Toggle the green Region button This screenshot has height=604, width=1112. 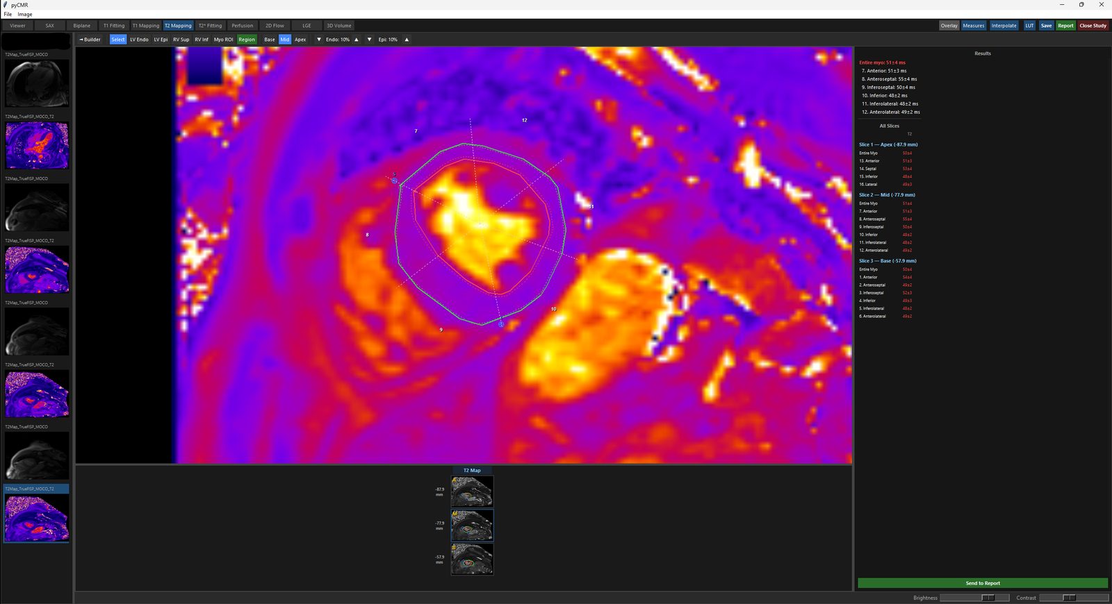tap(247, 40)
